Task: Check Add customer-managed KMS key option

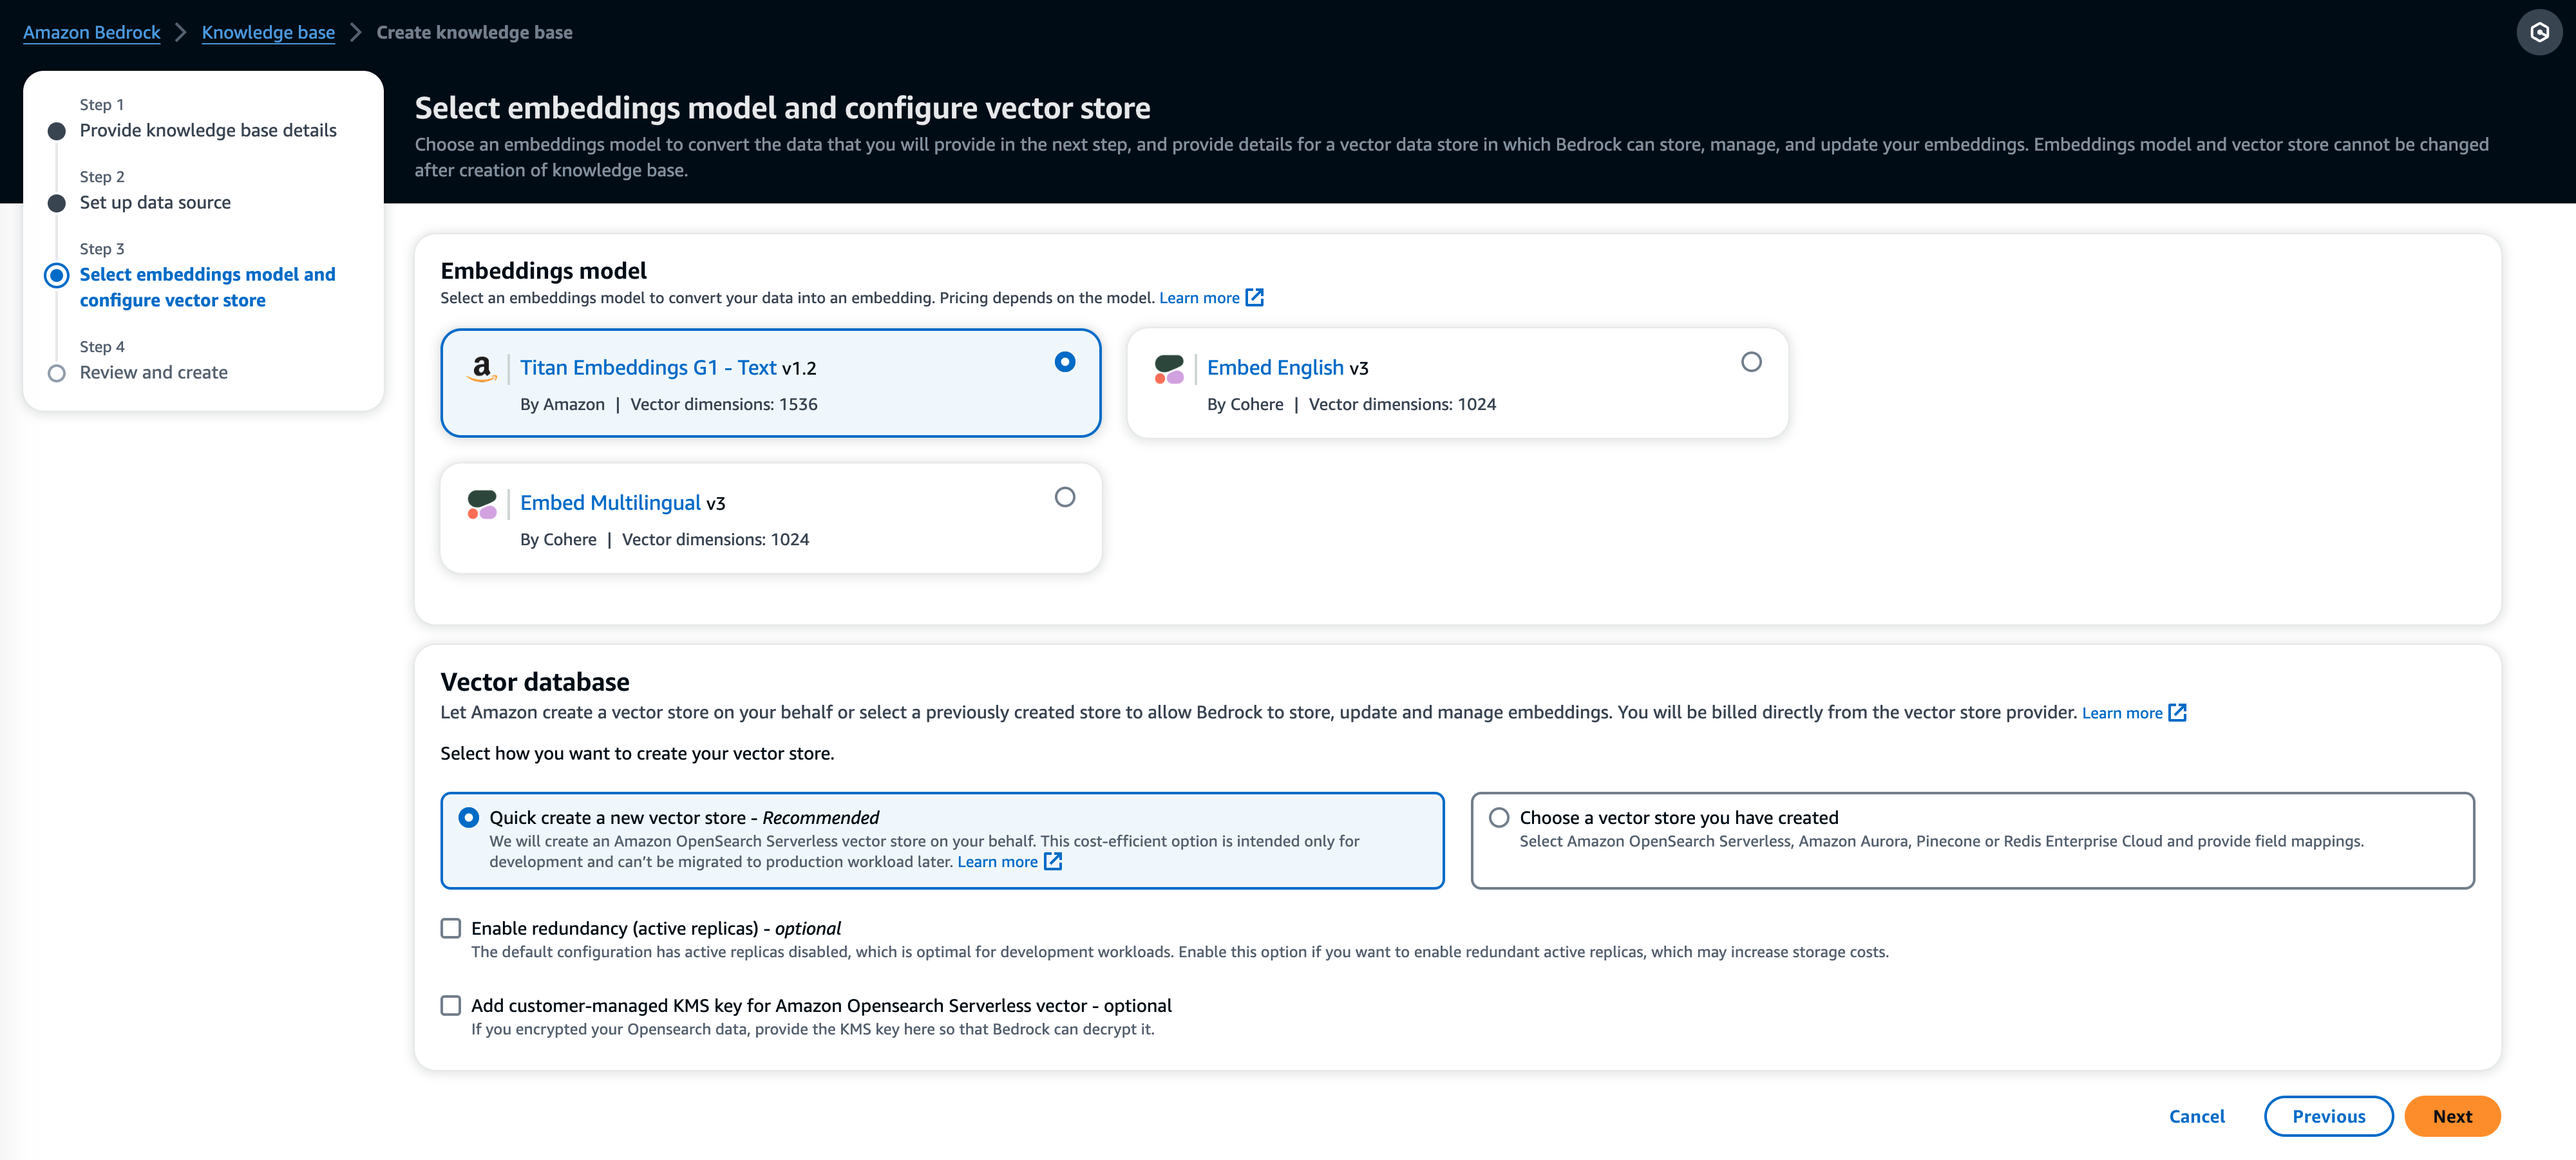Action: point(451,1005)
